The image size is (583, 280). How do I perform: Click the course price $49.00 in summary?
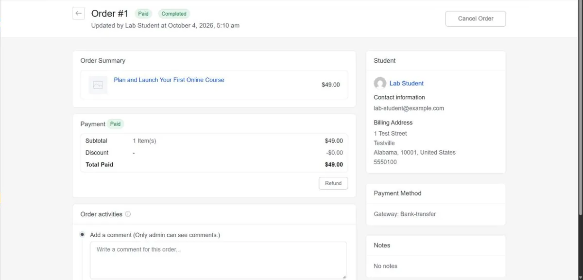(331, 85)
